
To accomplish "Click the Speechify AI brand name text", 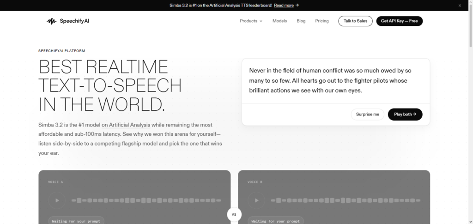I will [74, 21].
